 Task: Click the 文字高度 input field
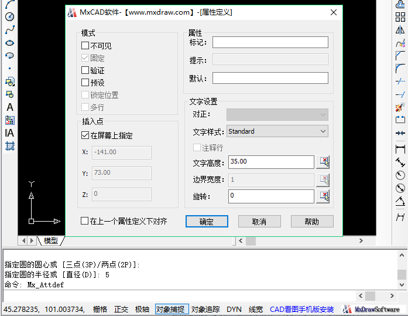click(x=271, y=162)
